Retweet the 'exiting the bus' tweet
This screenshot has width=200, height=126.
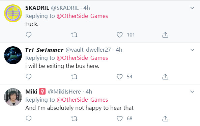point(74,77)
